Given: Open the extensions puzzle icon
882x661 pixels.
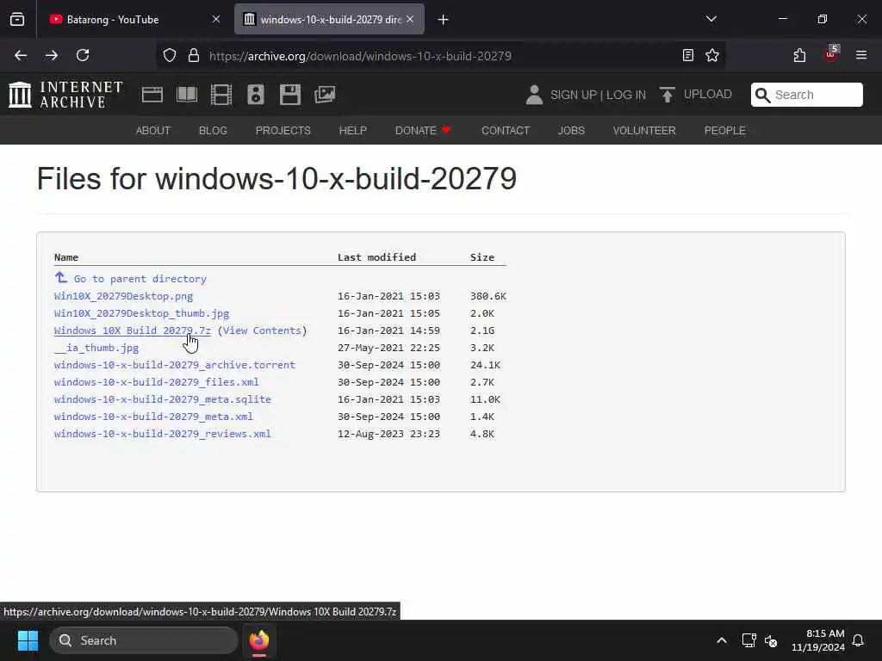Looking at the screenshot, I should pos(799,55).
